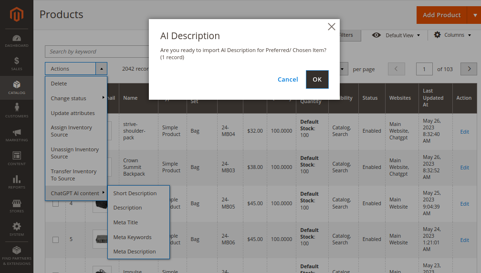Open the Marketing sidebar menu

coord(17,135)
